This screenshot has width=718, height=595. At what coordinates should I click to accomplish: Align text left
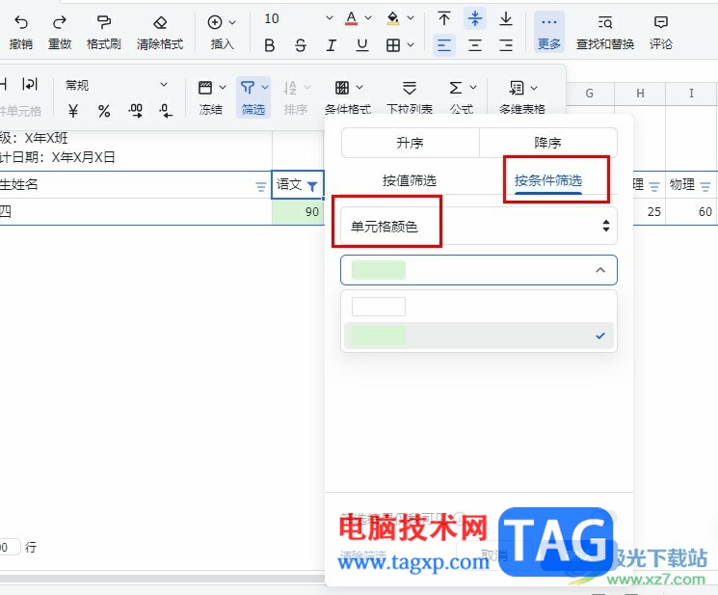pos(444,45)
